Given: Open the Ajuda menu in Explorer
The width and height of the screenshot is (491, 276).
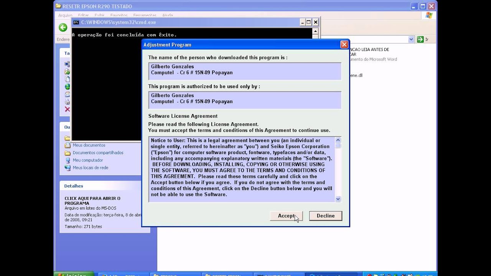Looking at the screenshot, I should pos(168,15).
